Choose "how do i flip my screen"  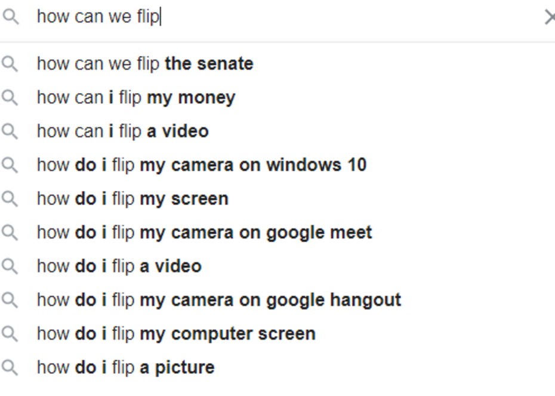[132, 199]
